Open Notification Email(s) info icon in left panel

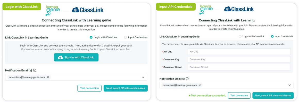(35, 70)
